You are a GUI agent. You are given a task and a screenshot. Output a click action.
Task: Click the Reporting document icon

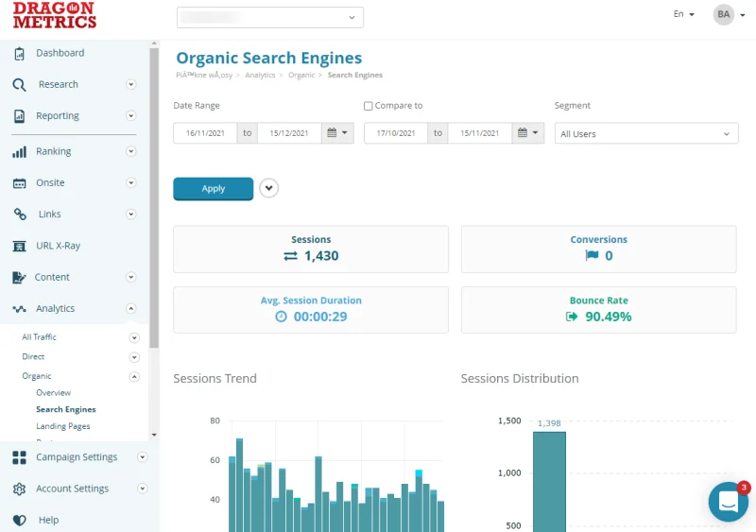(19, 116)
